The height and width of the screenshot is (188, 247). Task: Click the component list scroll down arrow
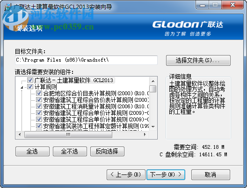153,126
